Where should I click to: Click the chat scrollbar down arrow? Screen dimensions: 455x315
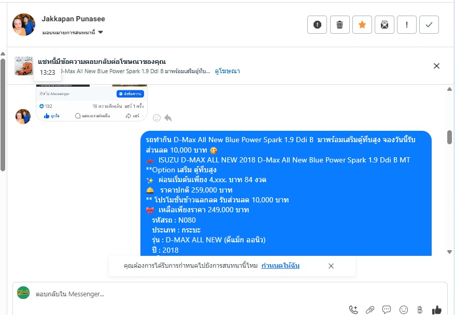point(449,252)
